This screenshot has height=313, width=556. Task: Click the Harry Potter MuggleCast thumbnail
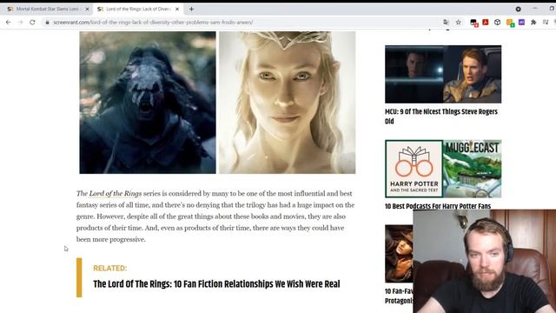click(x=443, y=169)
